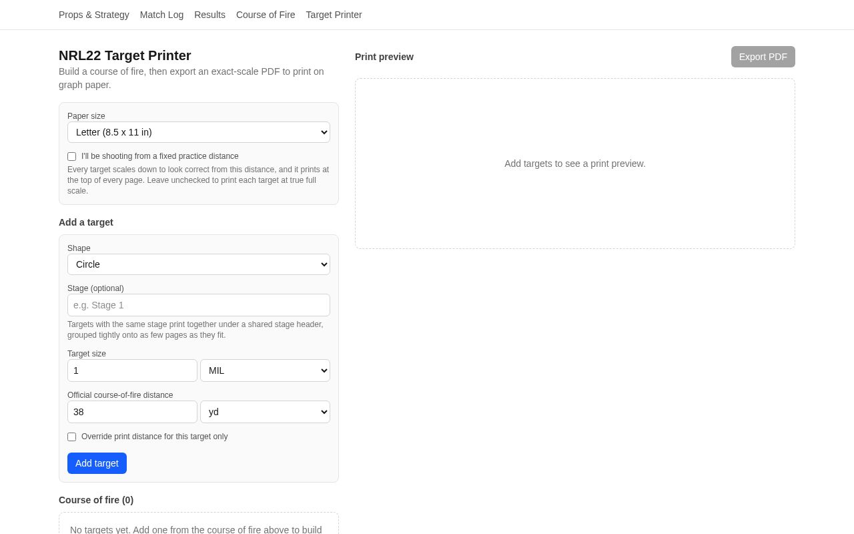Click the Official course-of-fire distance label
The image size is (854, 534).
point(120,395)
